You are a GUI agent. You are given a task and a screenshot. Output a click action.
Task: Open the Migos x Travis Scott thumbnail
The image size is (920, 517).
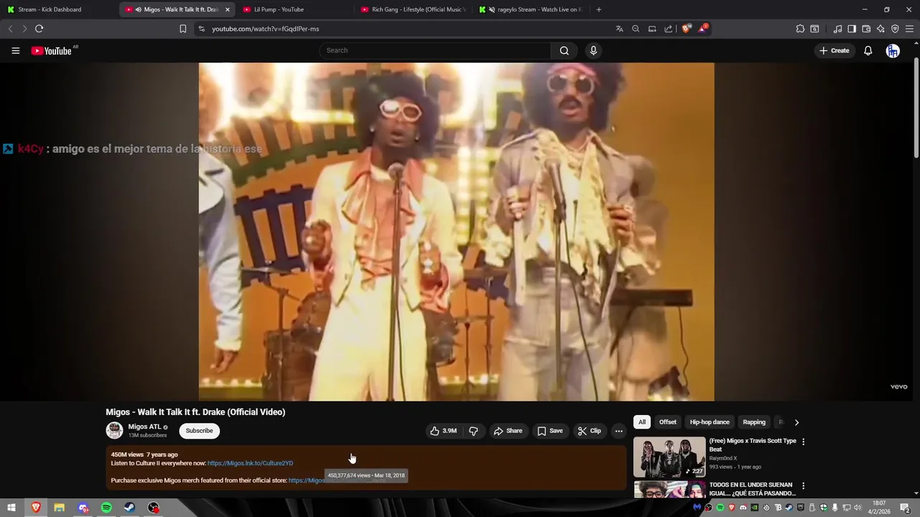[x=669, y=457]
